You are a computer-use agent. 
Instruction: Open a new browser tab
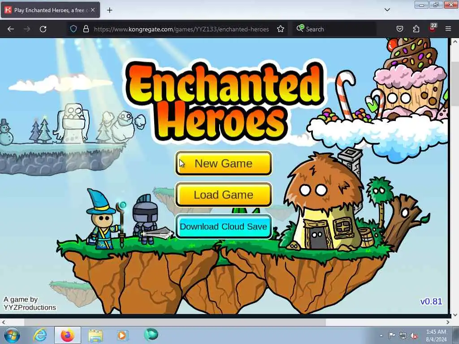(109, 10)
